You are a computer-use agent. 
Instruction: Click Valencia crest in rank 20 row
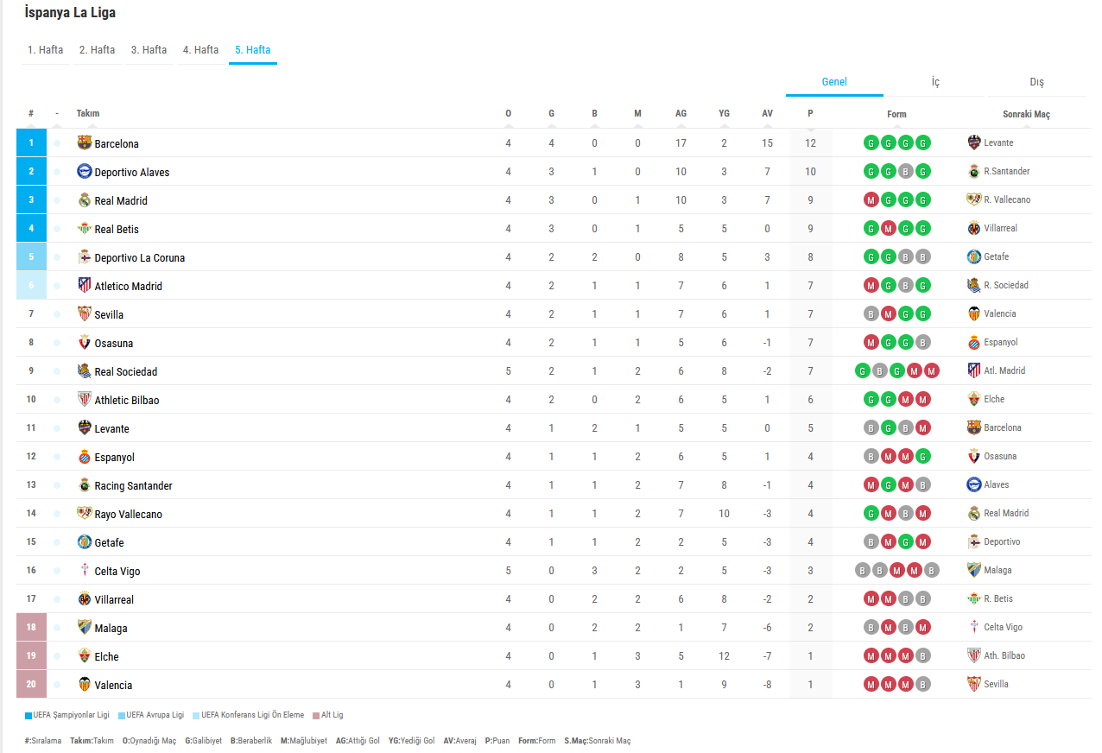coord(84,684)
